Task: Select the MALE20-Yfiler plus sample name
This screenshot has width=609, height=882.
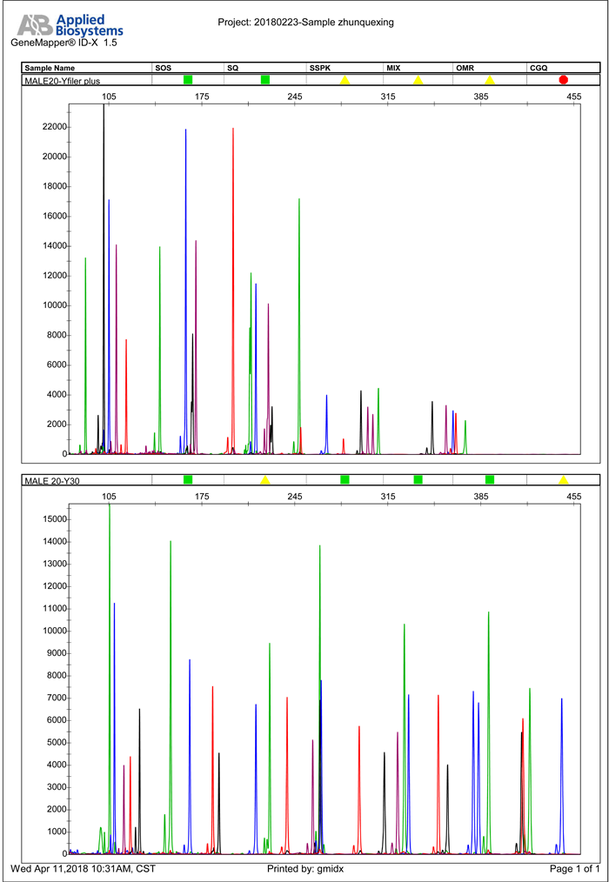Action: (62, 80)
